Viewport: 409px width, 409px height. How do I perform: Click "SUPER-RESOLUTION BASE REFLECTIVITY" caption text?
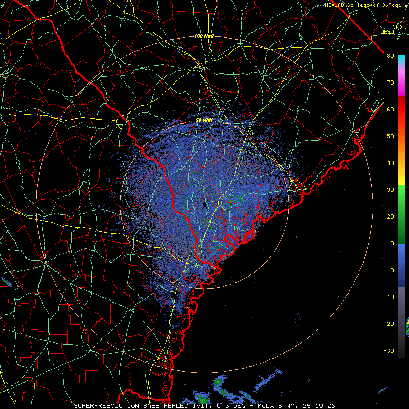click(x=143, y=406)
